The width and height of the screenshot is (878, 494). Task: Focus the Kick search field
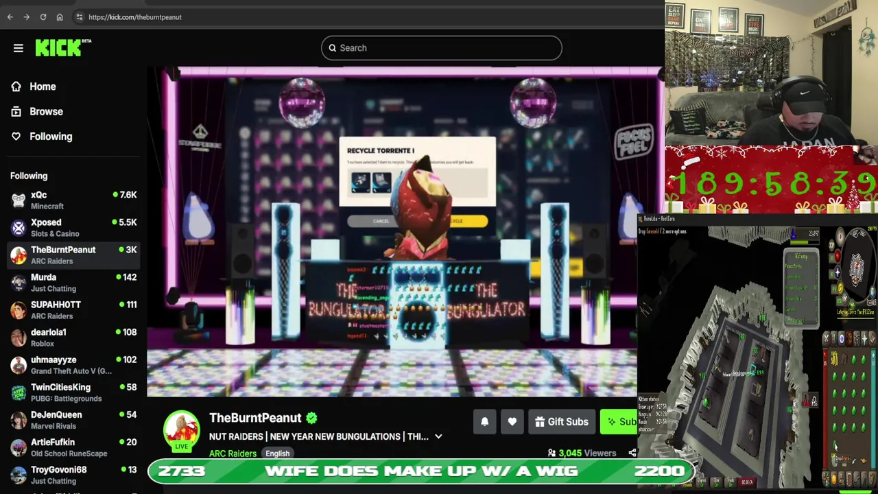pos(442,48)
